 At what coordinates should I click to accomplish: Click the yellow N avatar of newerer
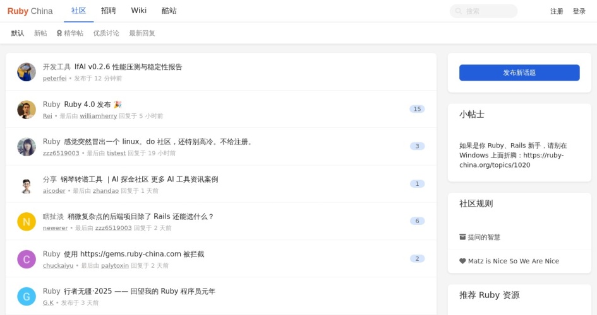click(x=27, y=222)
